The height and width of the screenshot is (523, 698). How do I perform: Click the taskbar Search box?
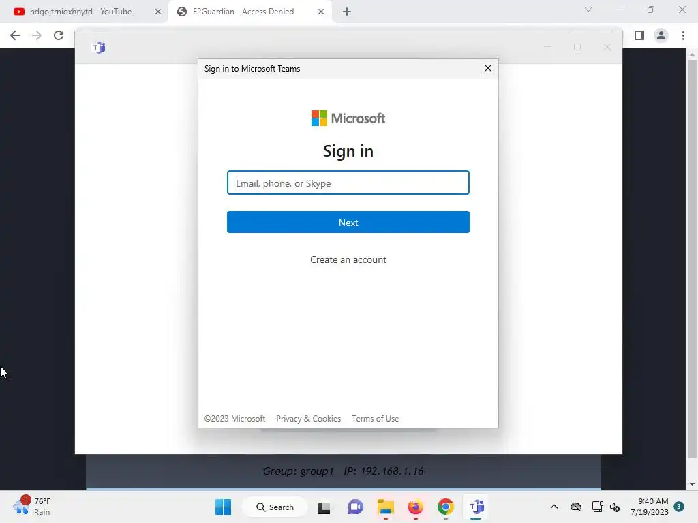tap(275, 507)
